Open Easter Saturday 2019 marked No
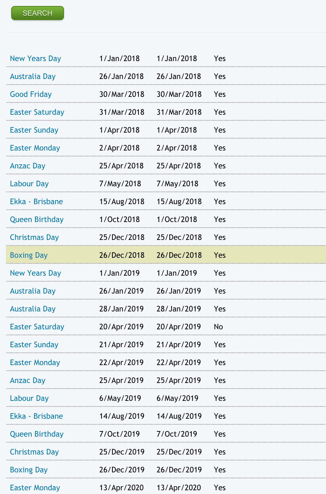326x494 pixels. click(37, 327)
